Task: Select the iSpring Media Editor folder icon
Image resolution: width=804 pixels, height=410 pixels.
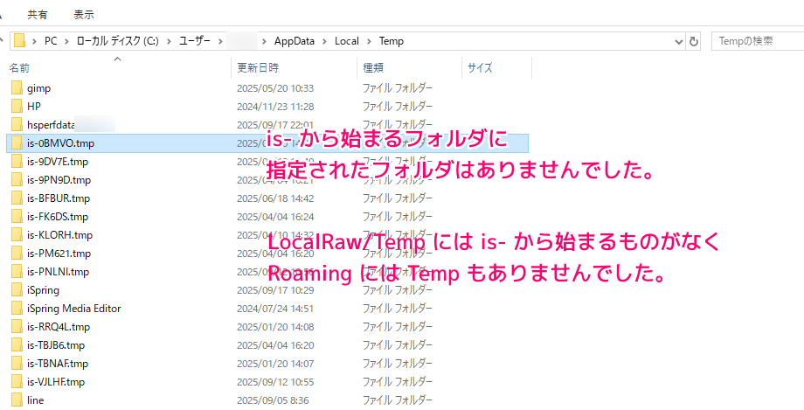Action: [x=17, y=309]
